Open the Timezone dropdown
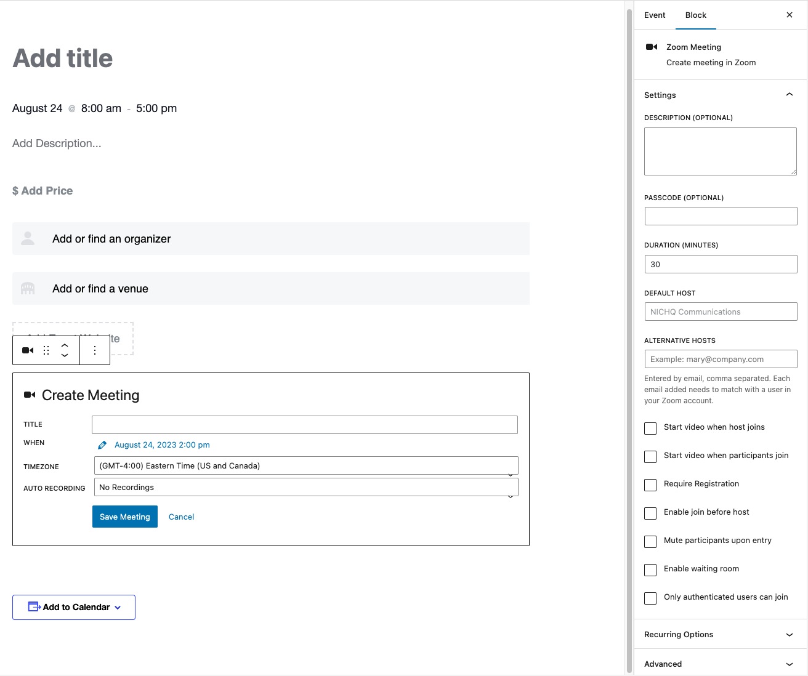The image size is (808, 676). (x=305, y=466)
